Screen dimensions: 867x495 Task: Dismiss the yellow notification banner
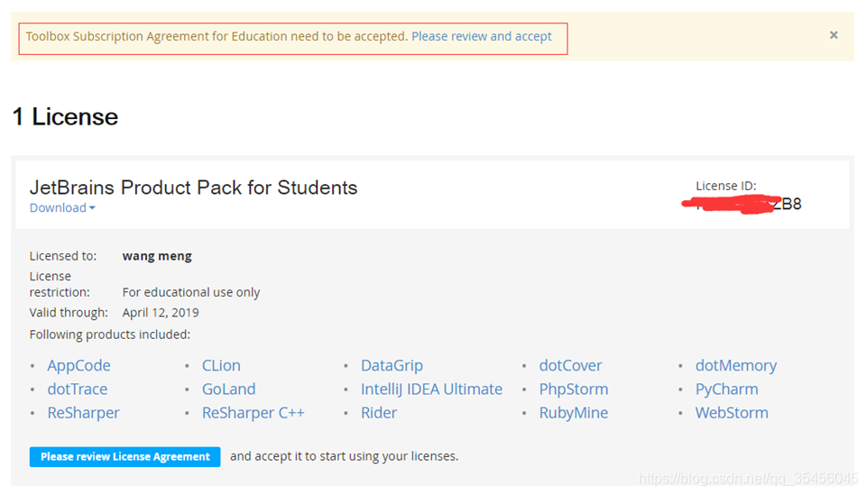point(834,35)
